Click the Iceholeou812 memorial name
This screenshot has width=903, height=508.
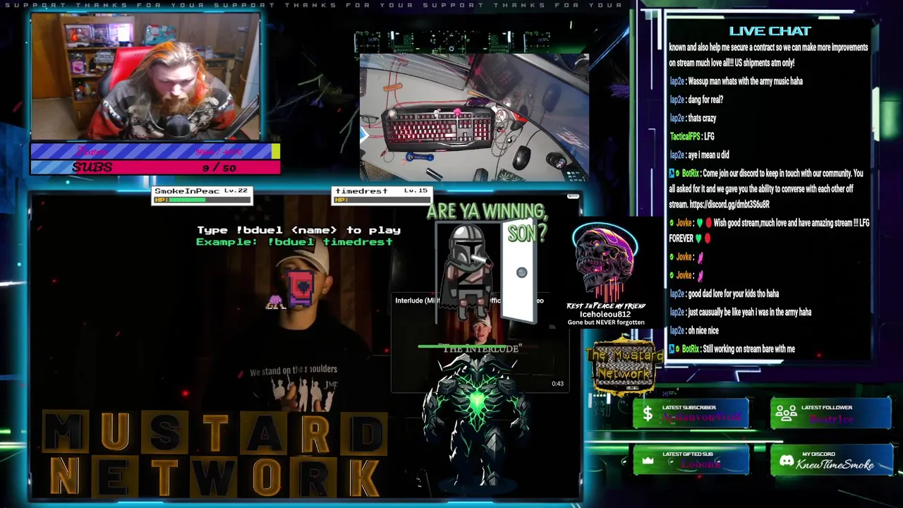(x=605, y=314)
